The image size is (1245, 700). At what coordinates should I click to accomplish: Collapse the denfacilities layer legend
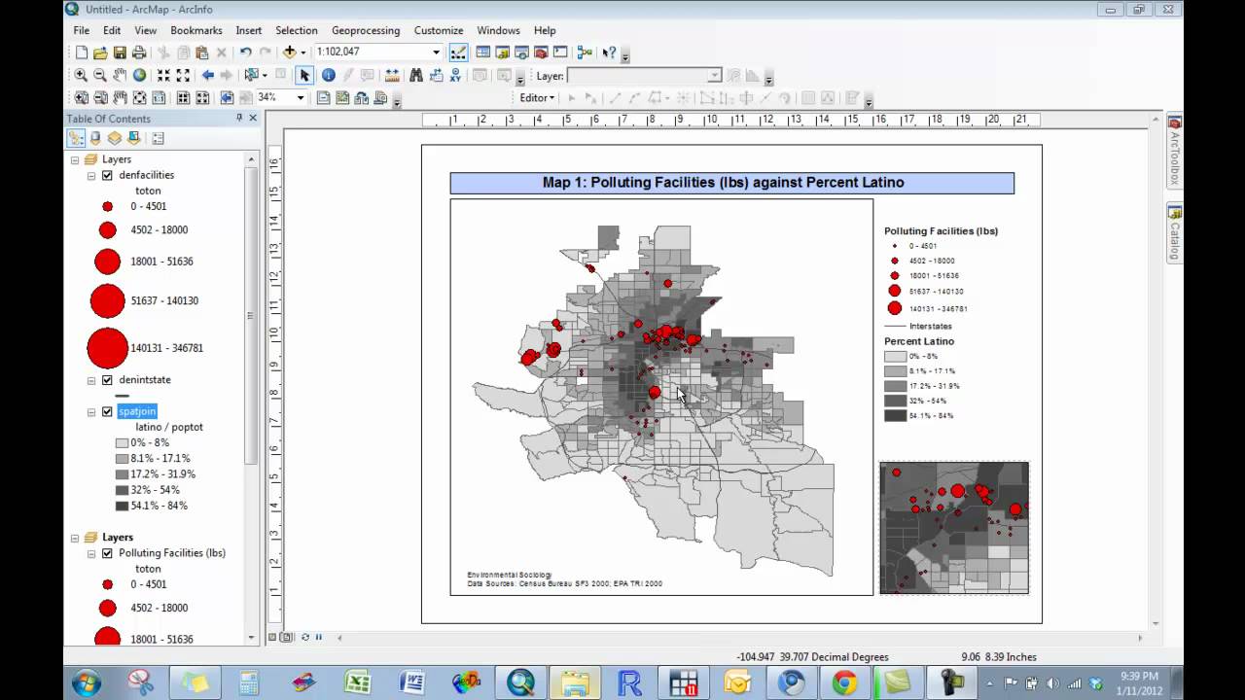pyautogui.click(x=91, y=175)
